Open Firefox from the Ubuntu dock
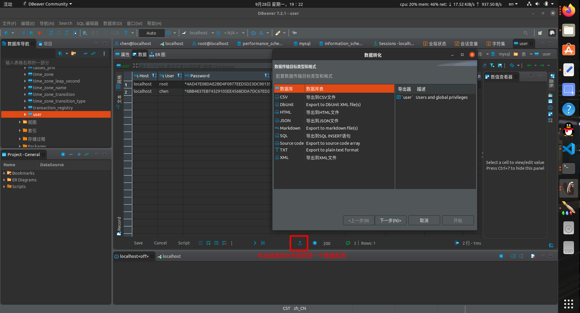Viewport: 580px width, 313px height. click(569, 11)
